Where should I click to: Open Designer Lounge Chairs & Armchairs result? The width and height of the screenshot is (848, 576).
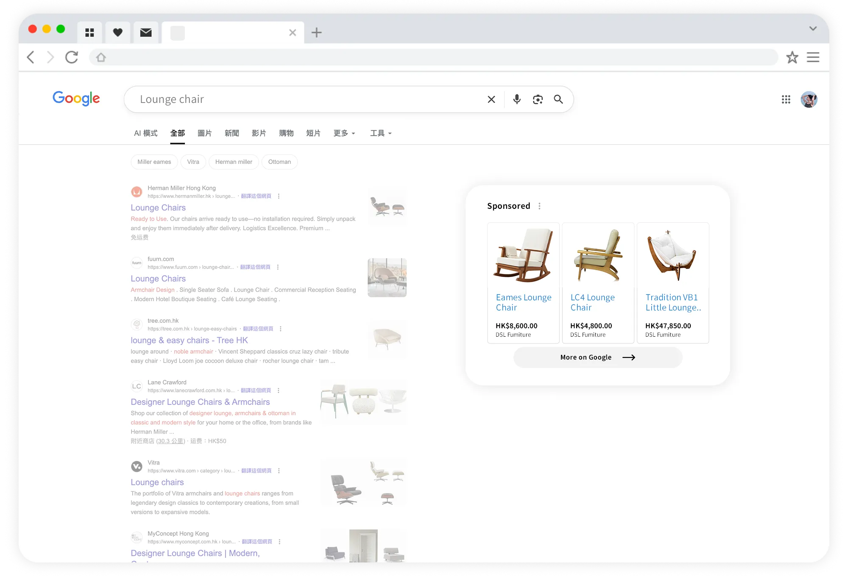(x=200, y=402)
